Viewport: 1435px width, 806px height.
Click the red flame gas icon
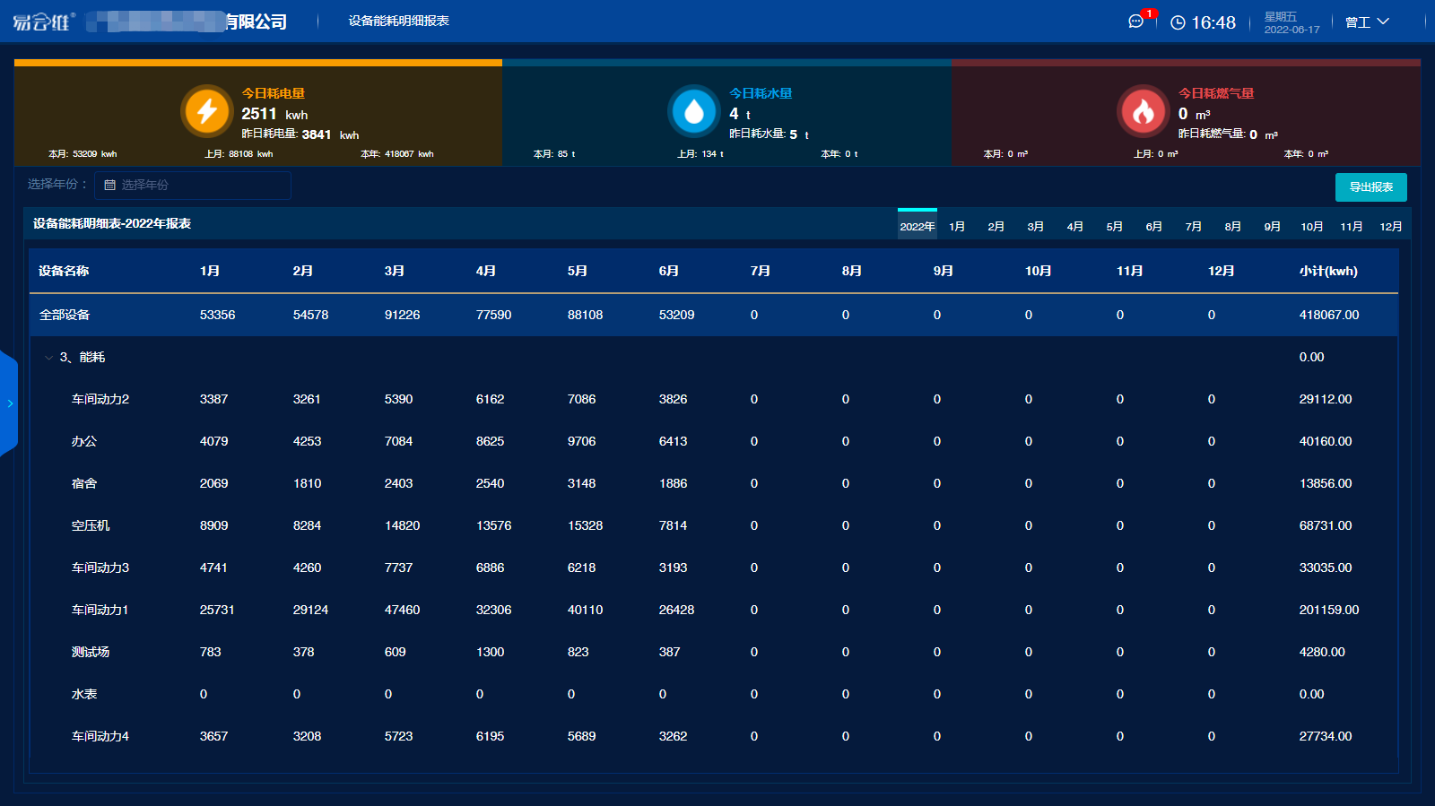click(x=1143, y=111)
